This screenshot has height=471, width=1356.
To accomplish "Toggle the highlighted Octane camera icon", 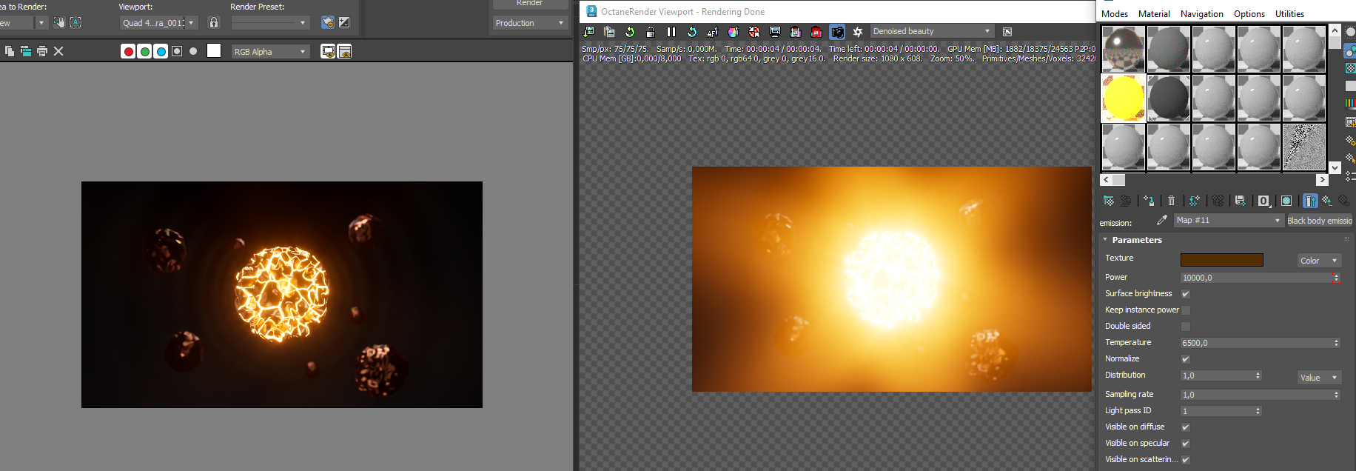I will click(x=837, y=32).
